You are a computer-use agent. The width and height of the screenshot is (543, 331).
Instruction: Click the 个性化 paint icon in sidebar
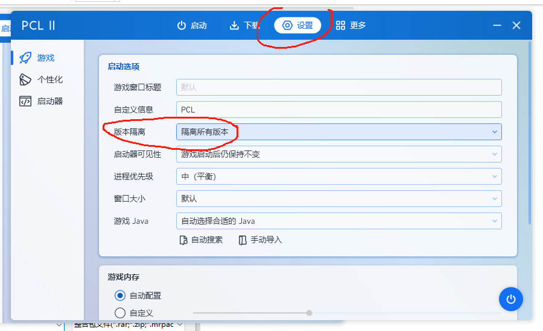[x=25, y=79]
